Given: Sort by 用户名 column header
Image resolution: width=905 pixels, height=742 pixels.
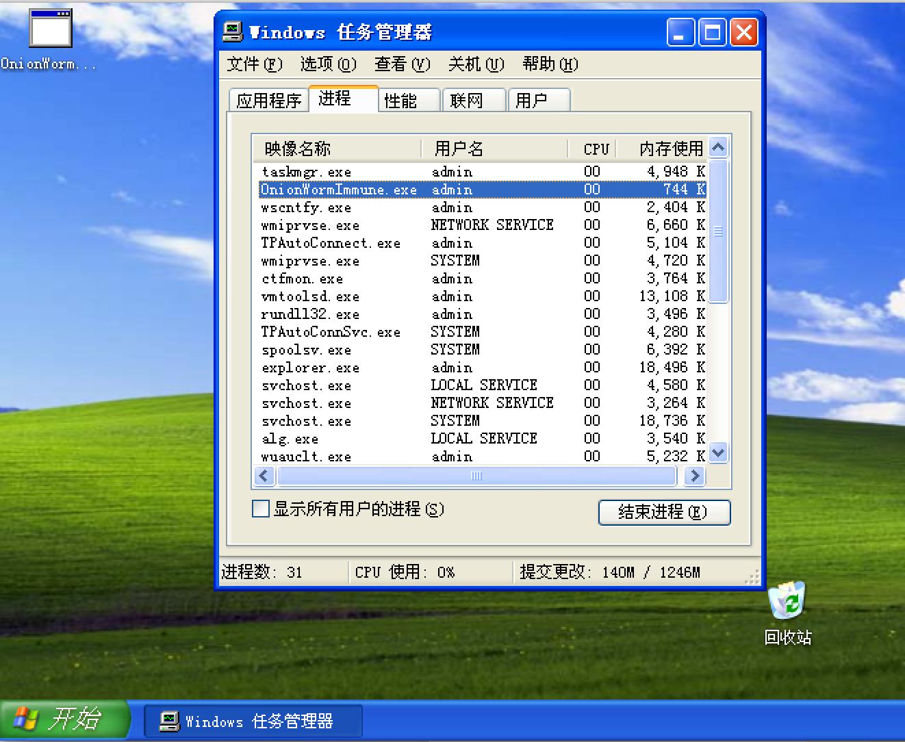Looking at the screenshot, I should [x=494, y=148].
